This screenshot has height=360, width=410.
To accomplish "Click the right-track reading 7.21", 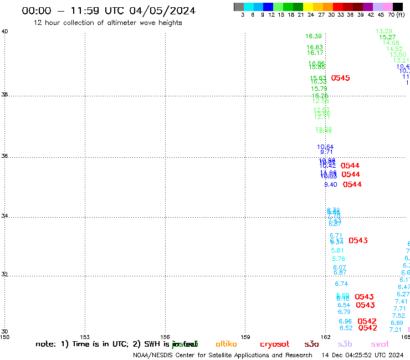I will click(x=396, y=330).
